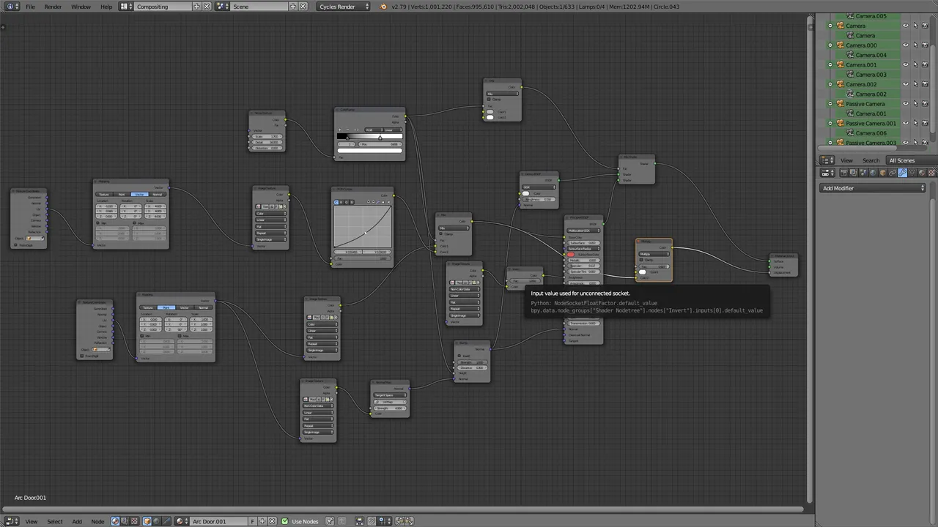Open outliner editor type selector
938x527 pixels.
(827, 160)
